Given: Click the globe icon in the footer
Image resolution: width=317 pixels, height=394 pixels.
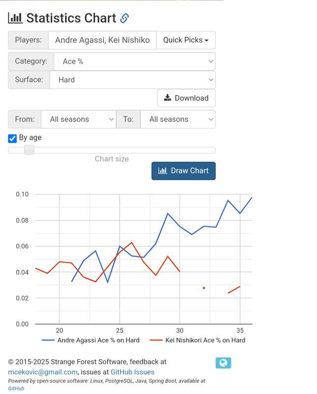Looking at the screenshot, I should 223,363.
